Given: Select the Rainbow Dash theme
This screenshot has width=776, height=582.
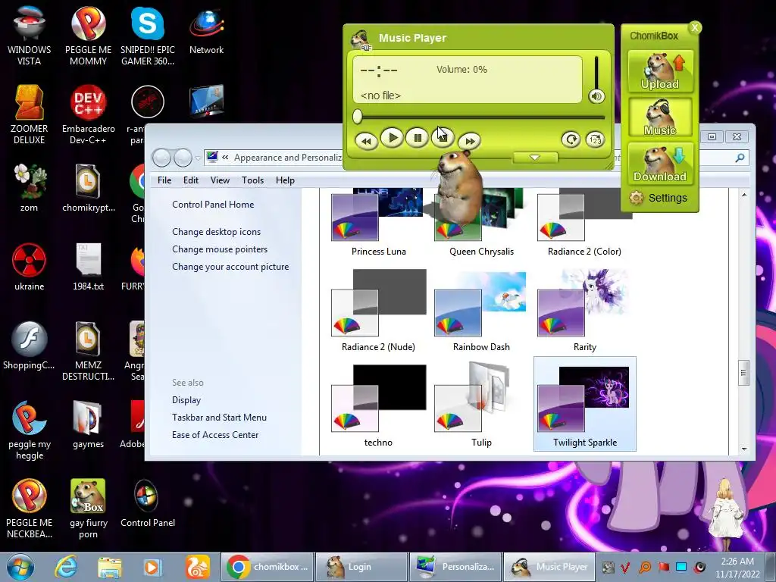Looking at the screenshot, I should [481, 310].
